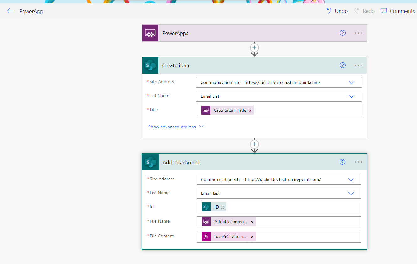Image resolution: width=417 pixels, height=264 pixels.
Task: Open the Add attachment ellipsis menu
Action: click(358, 162)
